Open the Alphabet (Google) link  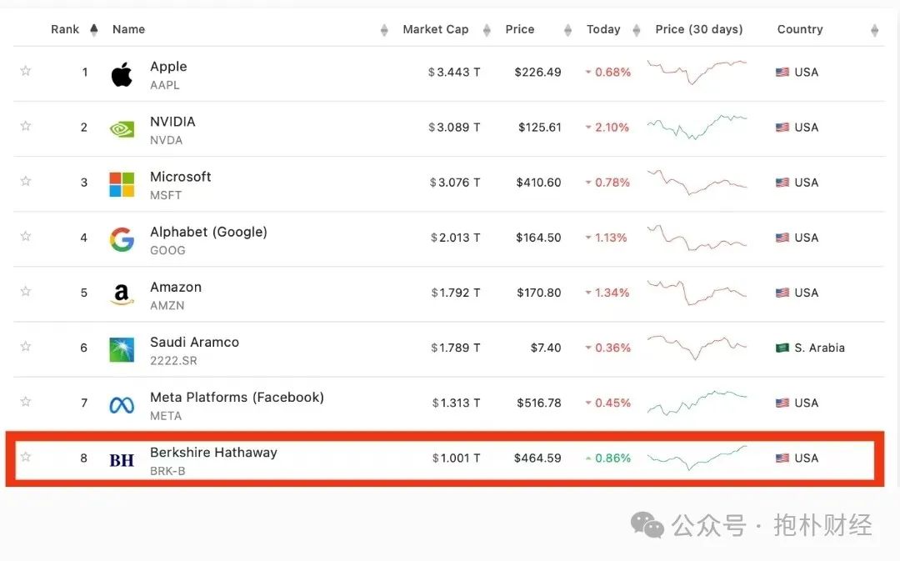pos(208,232)
